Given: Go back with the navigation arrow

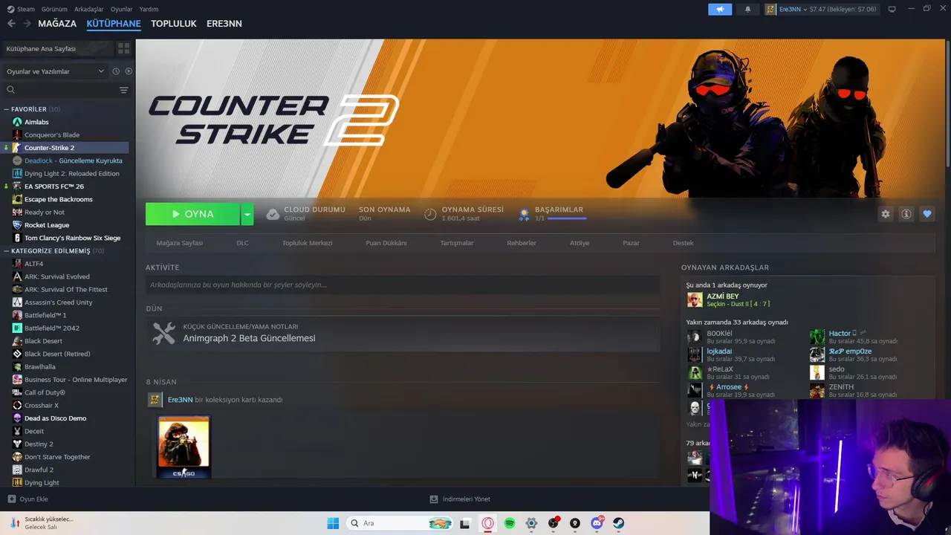Looking at the screenshot, I should coord(11,24).
